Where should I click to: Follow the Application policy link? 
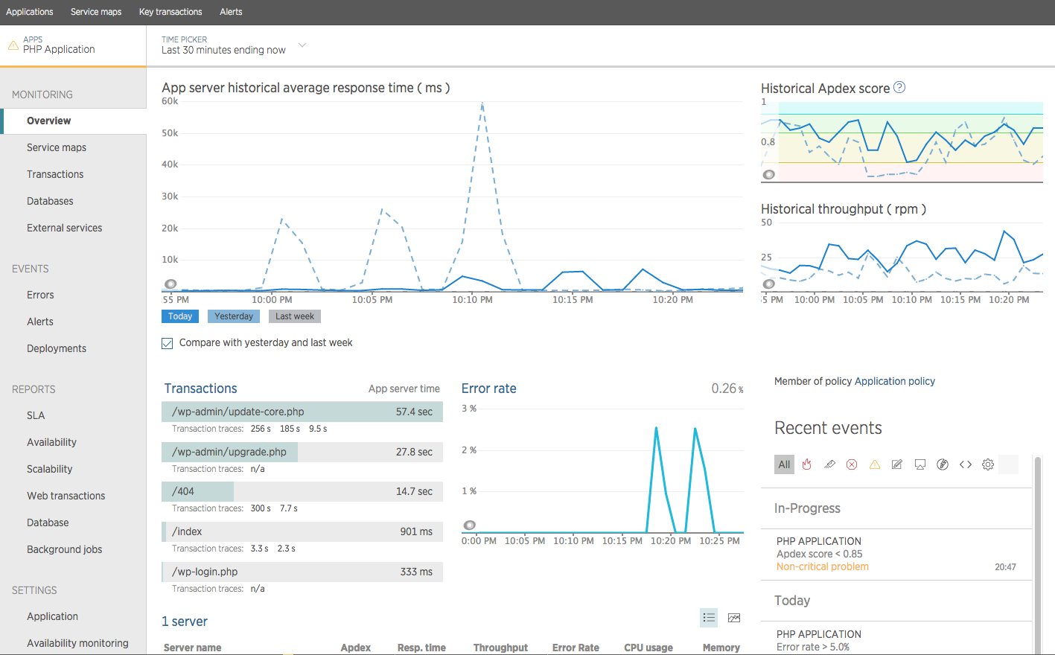coord(894,381)
